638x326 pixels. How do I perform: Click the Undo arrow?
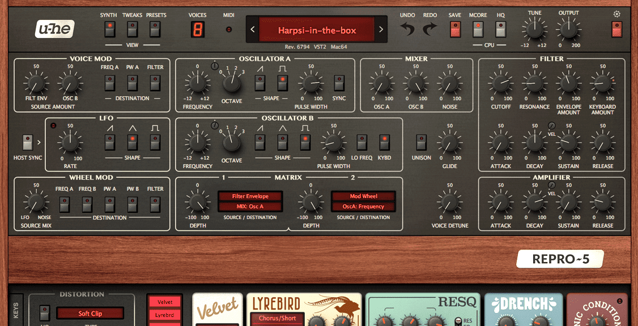pyautogui.click(x=407, y=29)
